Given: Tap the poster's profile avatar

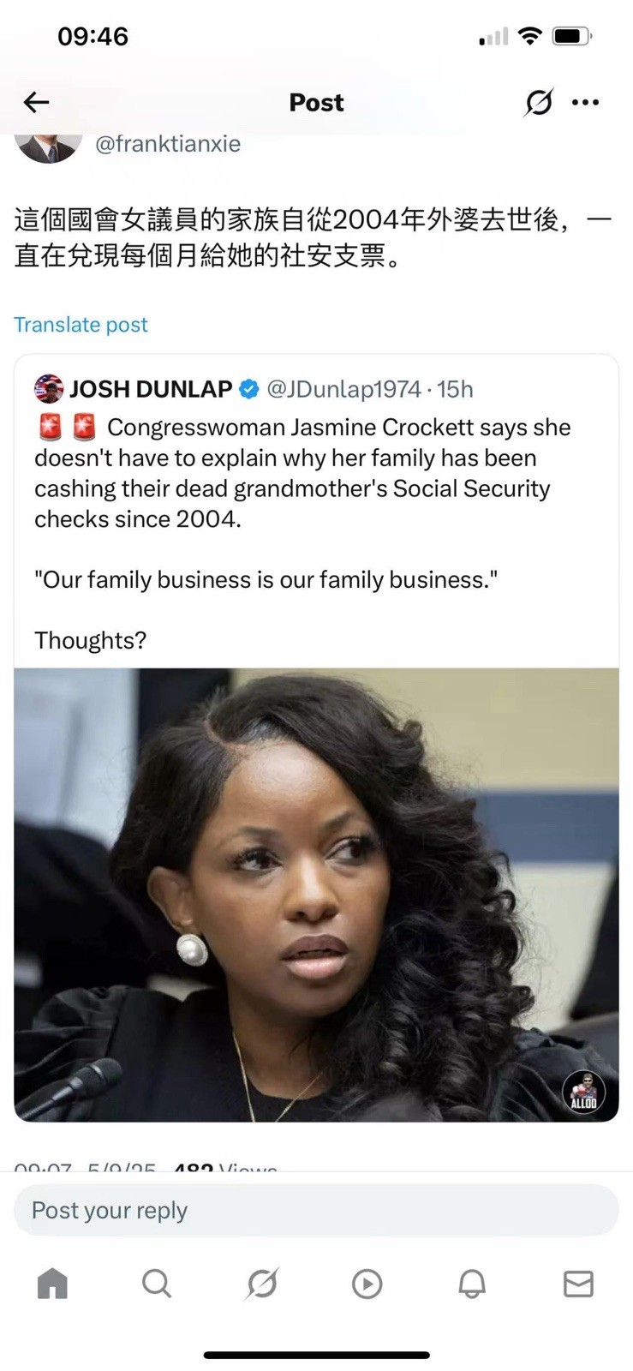Looking at the screenshot, I should click(x=49, y=146).
